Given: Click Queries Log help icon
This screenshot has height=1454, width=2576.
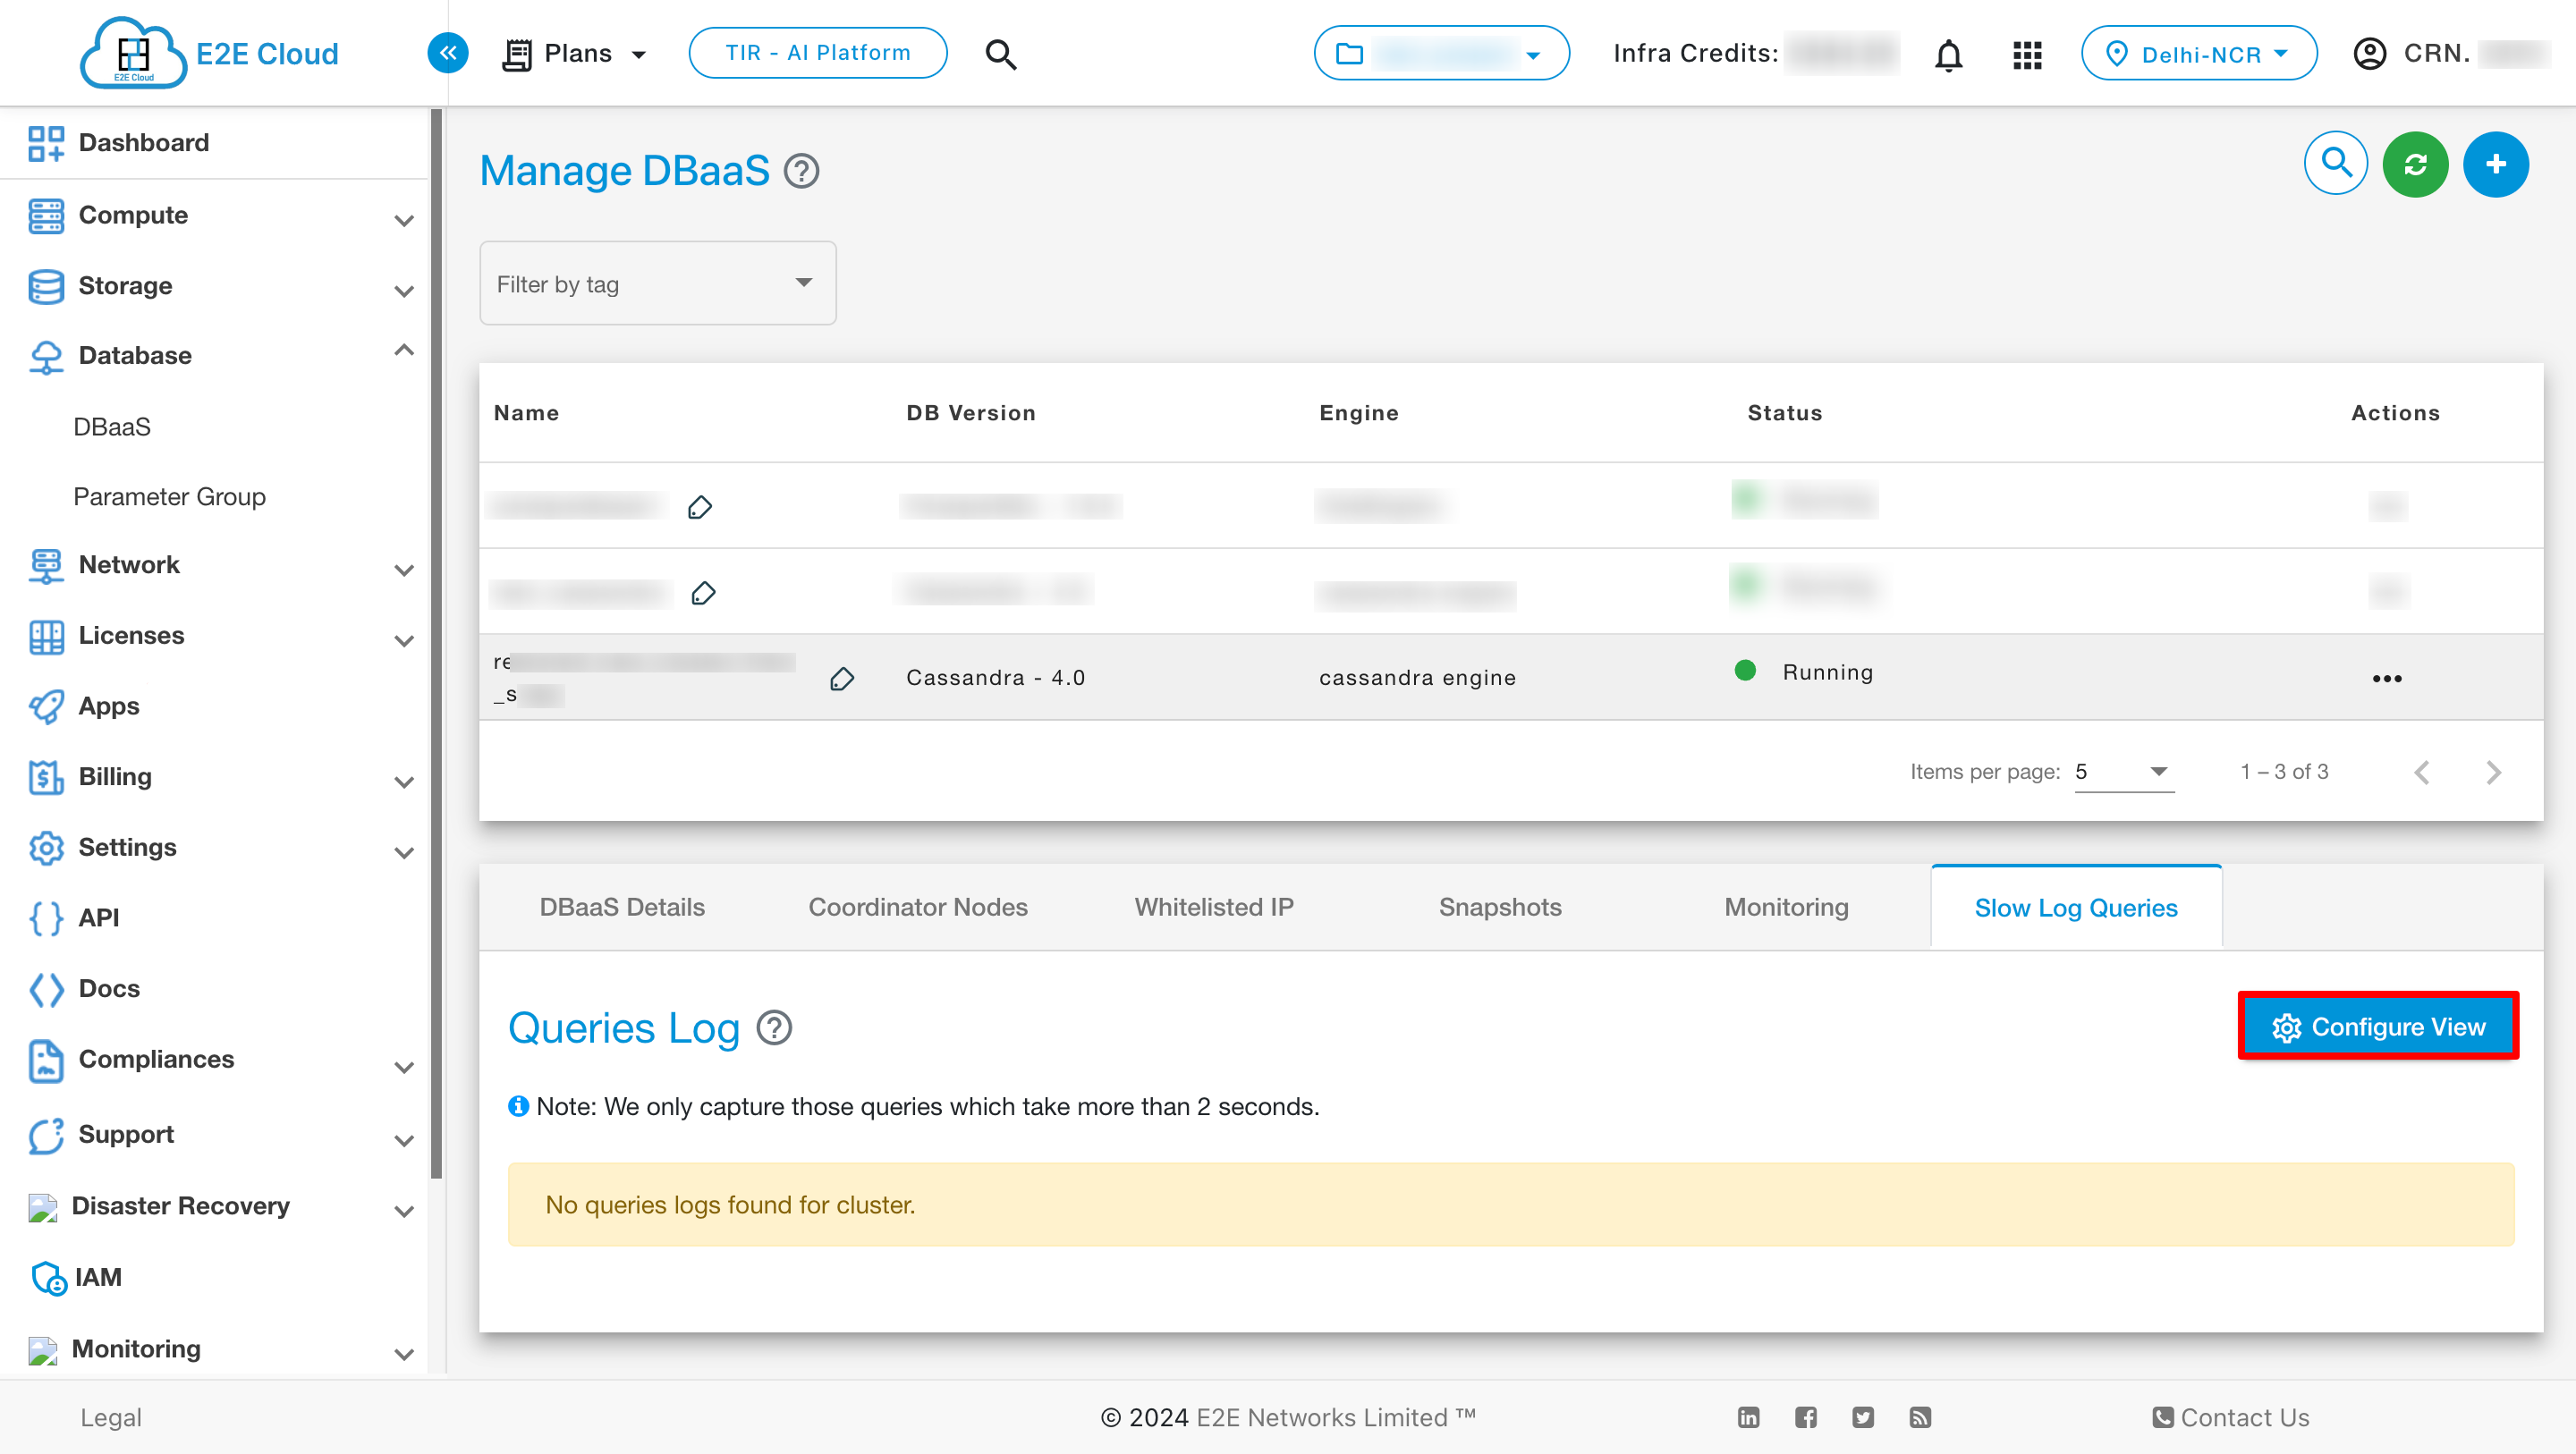Looking at the screenshot, I should click(774, 1027).
